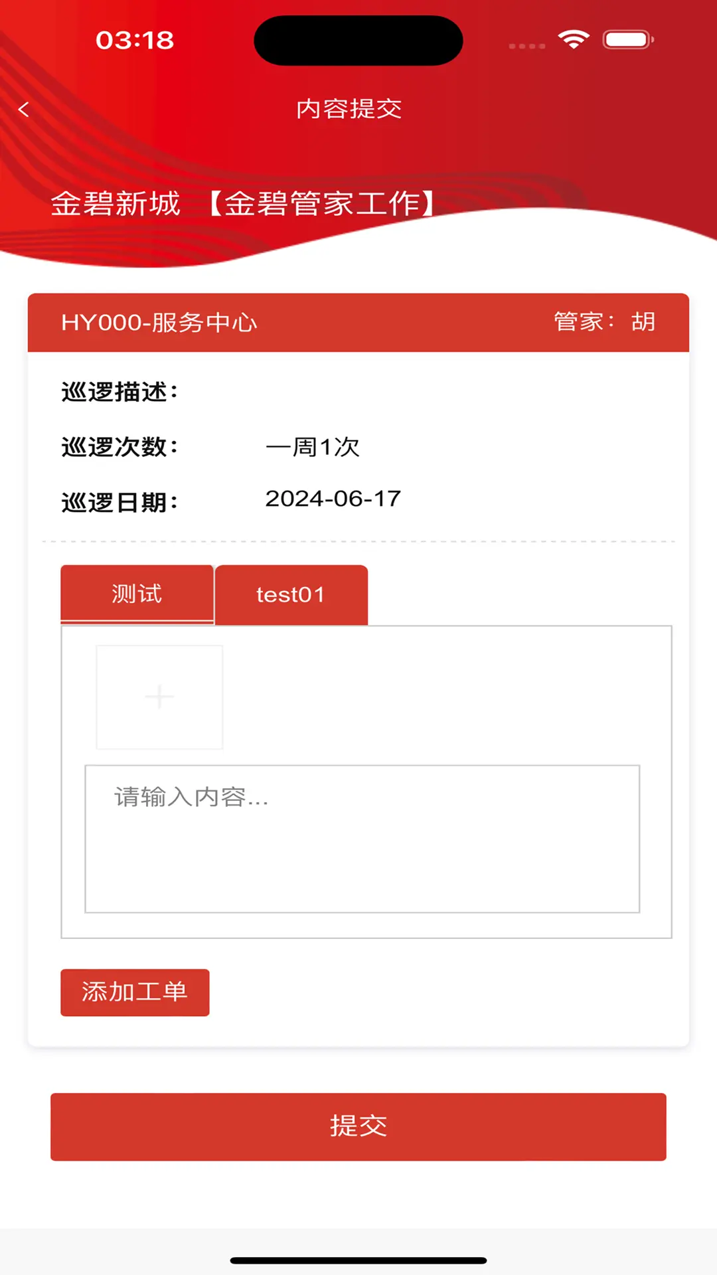The image size is (717, 1275).
Task: Tap the battery status icon
Action: (627, 40)
